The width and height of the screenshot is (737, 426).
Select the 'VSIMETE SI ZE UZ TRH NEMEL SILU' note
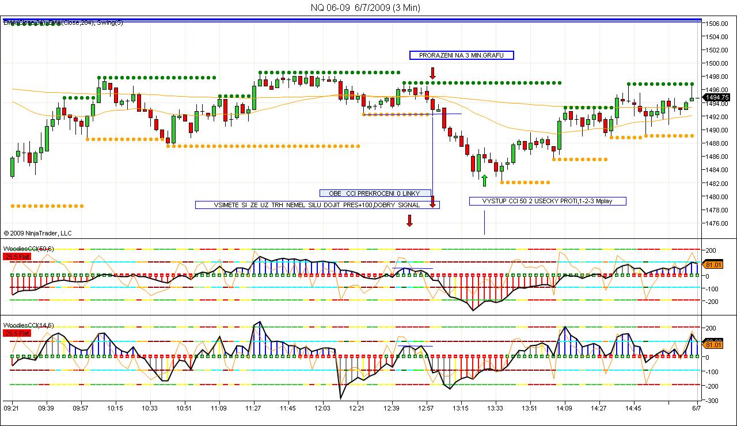click(317, 205)
